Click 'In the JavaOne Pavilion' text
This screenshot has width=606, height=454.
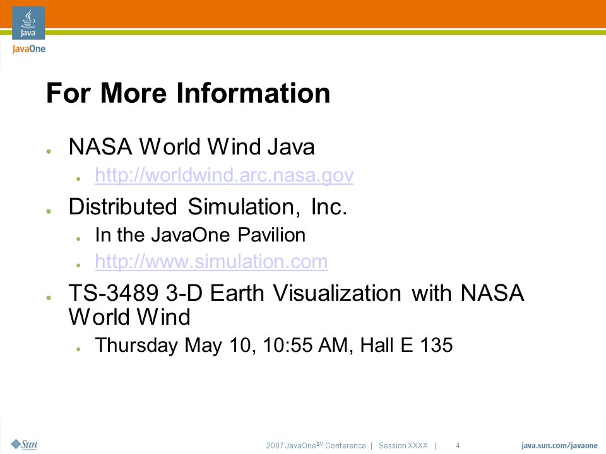tap(200, 235)
